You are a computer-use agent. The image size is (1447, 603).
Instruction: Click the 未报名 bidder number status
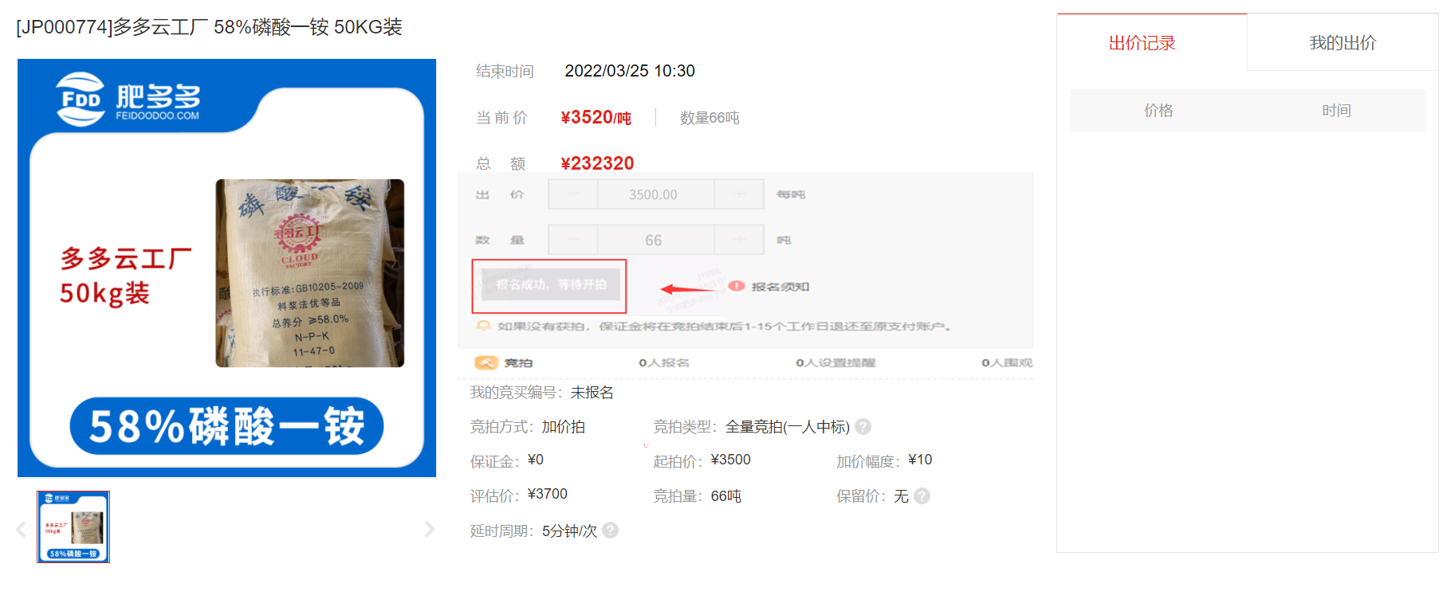pos(592,393)
